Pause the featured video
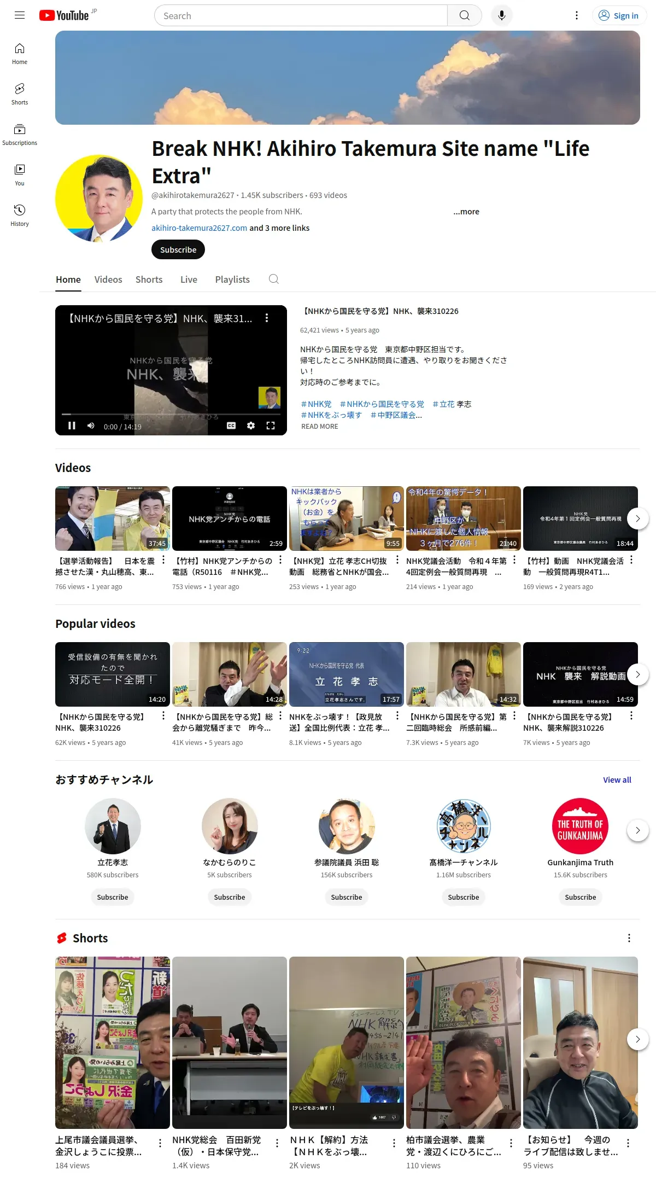This screenshot has width=656, height=1194. [72, 426]
